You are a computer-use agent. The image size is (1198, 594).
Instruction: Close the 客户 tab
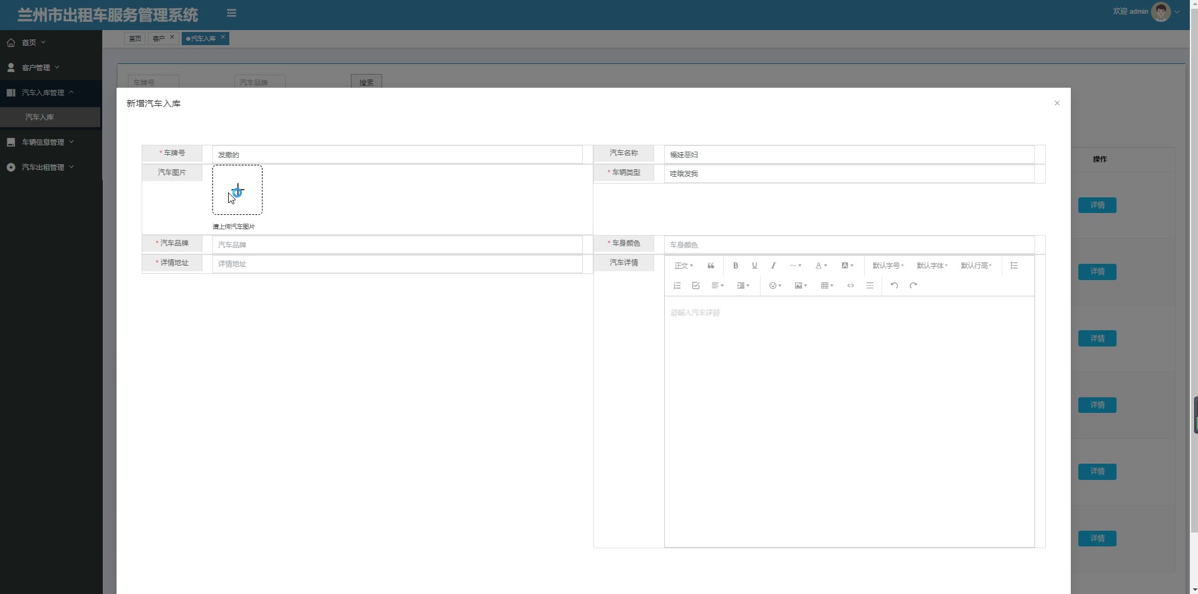[172, 37]
